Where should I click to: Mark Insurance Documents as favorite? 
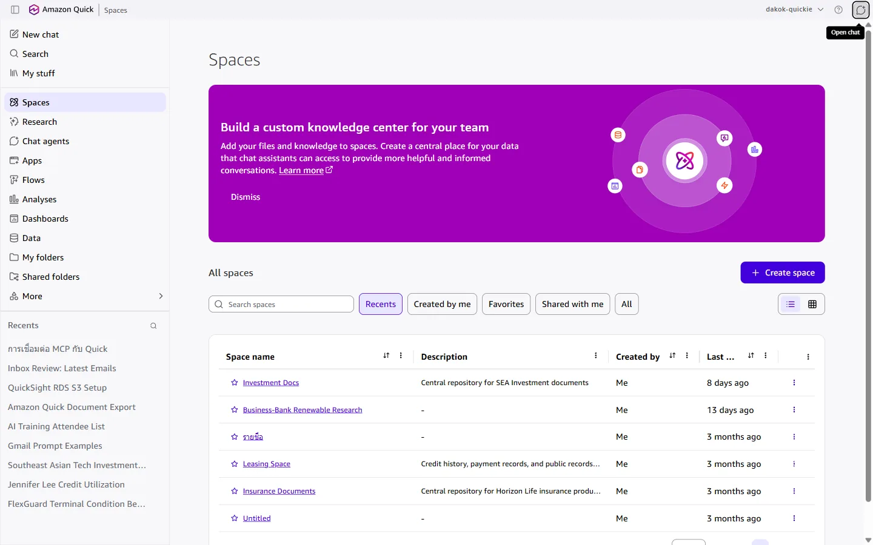click(235, 491)
